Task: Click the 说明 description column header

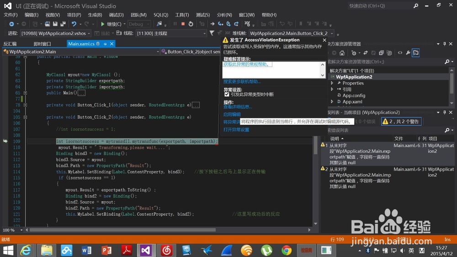Action: click(x=335, y=138)
